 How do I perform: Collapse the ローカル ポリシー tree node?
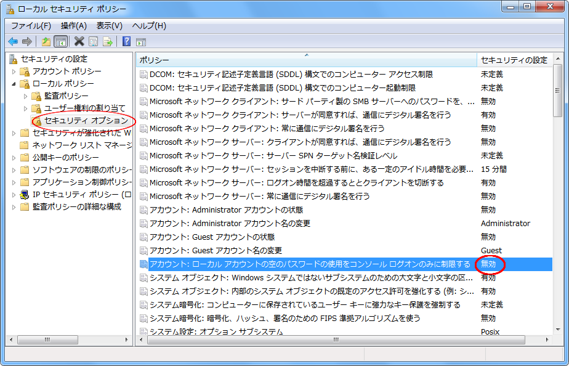click(x=14, y=84)
